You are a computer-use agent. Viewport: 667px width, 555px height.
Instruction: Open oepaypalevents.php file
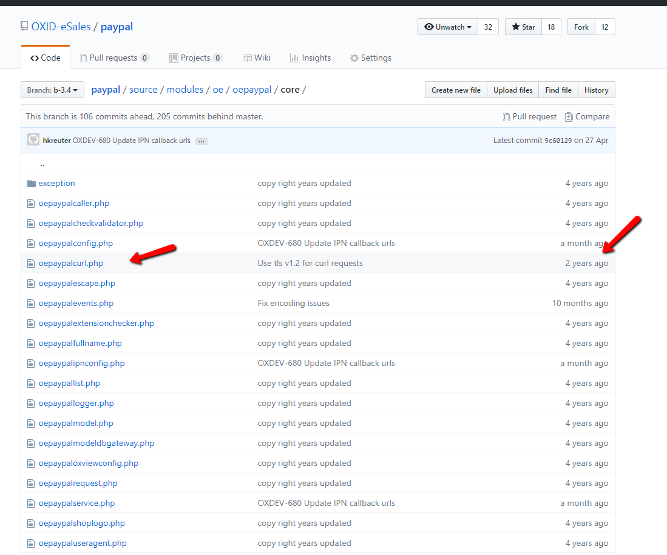(76, 303)
